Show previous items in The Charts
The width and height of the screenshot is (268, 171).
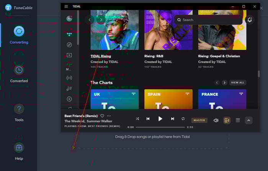point(217,83)
